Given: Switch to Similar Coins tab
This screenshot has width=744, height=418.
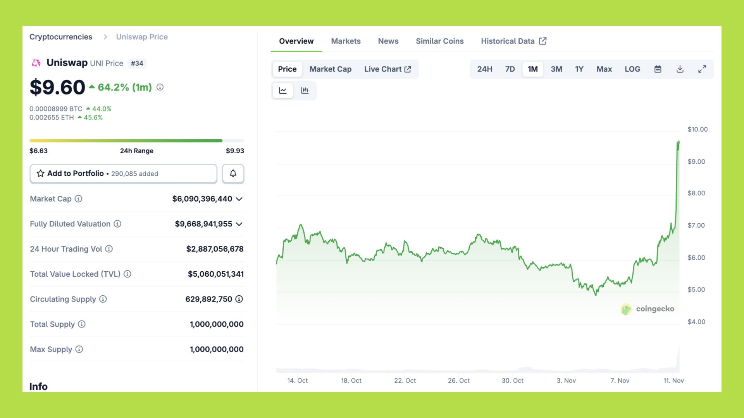Looking at the screenshot, I should tap(439, 41).
